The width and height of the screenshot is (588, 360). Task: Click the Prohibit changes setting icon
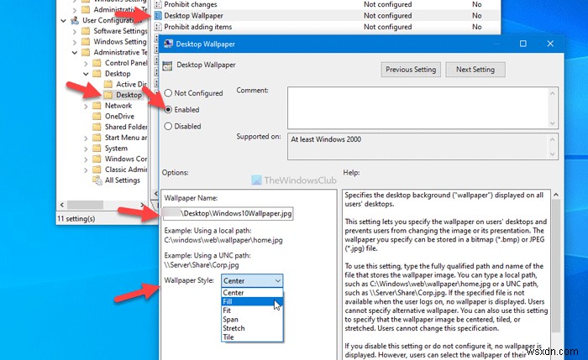coord(158,4)
